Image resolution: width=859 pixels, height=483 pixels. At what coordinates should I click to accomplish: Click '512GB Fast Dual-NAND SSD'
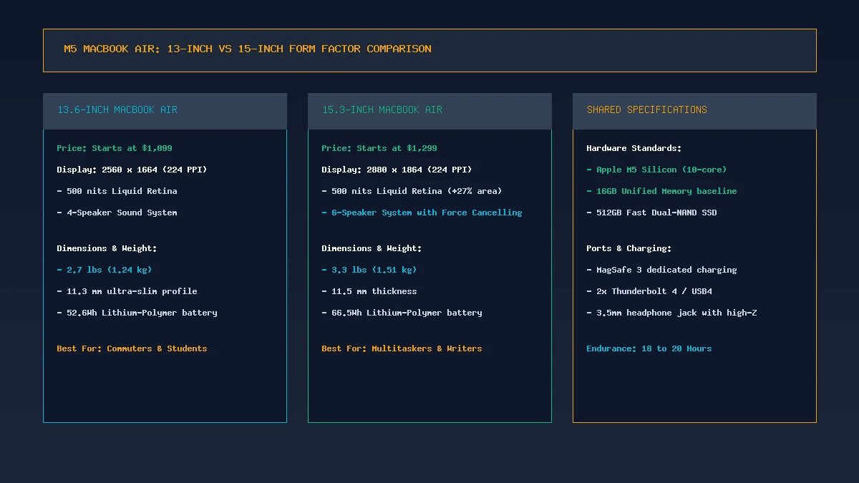tap(651, 213)
